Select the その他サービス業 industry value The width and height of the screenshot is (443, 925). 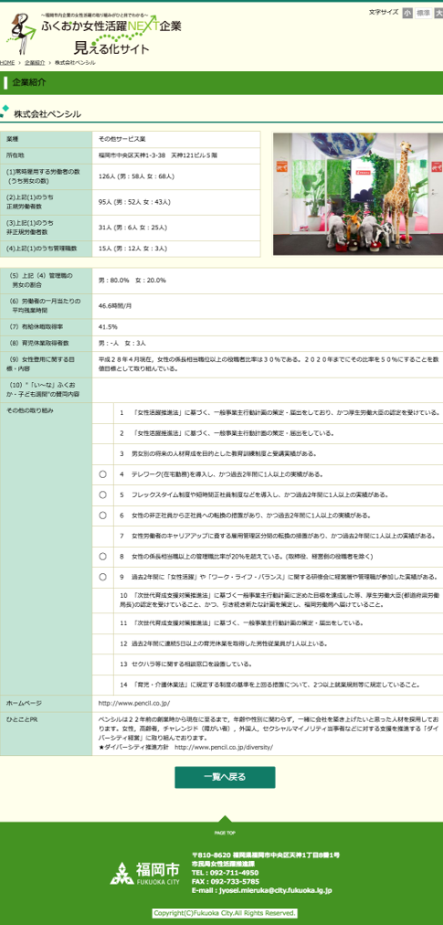click(122, 140)
